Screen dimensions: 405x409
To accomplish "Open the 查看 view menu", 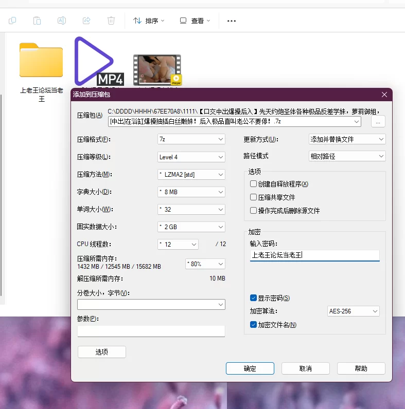I will pyautogui.click(x=195, y=21).
